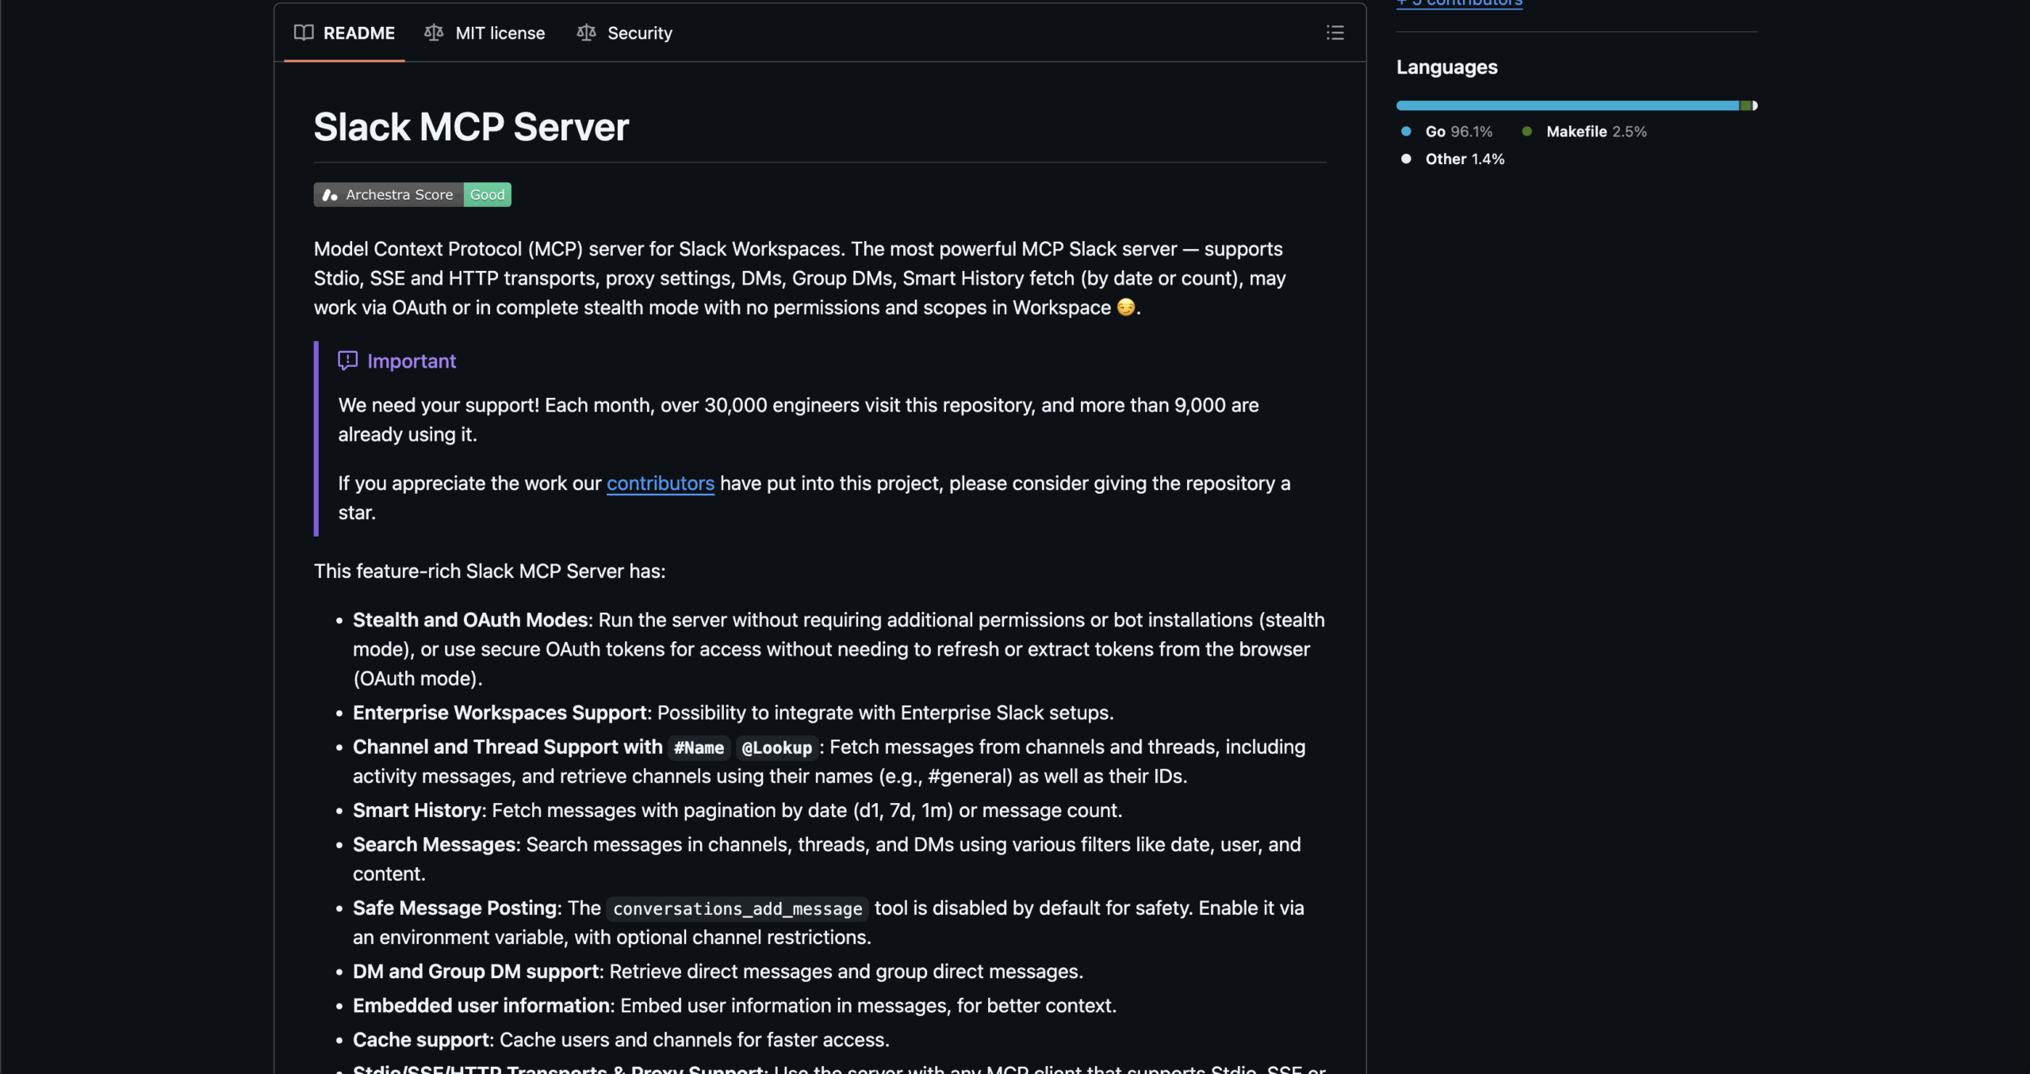Click the conversations_add_message code snippet
Screen dimensions: 2030x1074
tap(737, 909)
